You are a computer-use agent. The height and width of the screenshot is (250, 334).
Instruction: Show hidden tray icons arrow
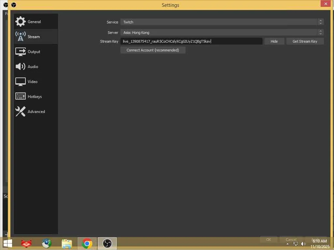tap(288, 244)
